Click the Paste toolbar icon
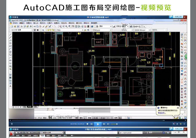Viewport: 196px width, 138px height. 40,26
